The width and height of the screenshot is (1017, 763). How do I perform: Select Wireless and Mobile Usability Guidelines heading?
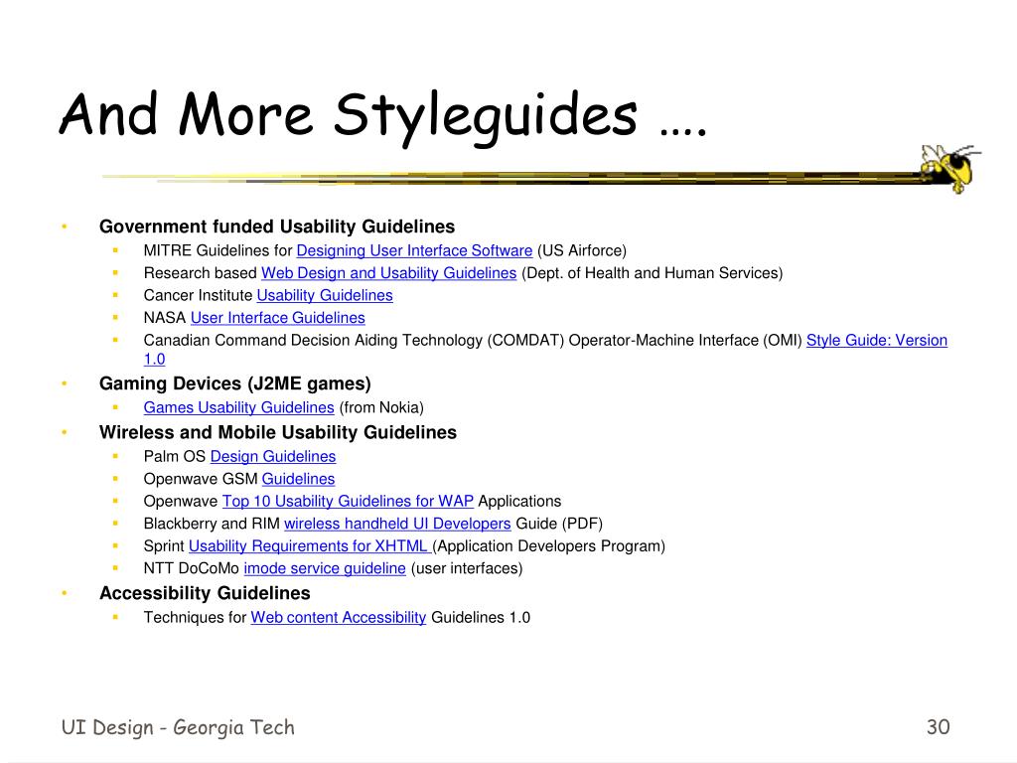click(278, 433)
